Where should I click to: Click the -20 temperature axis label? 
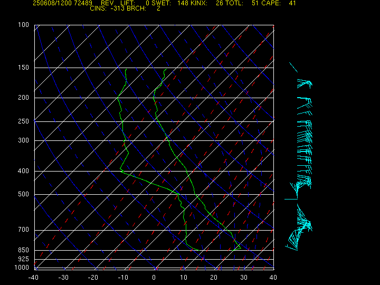click(x=93, y=278)
